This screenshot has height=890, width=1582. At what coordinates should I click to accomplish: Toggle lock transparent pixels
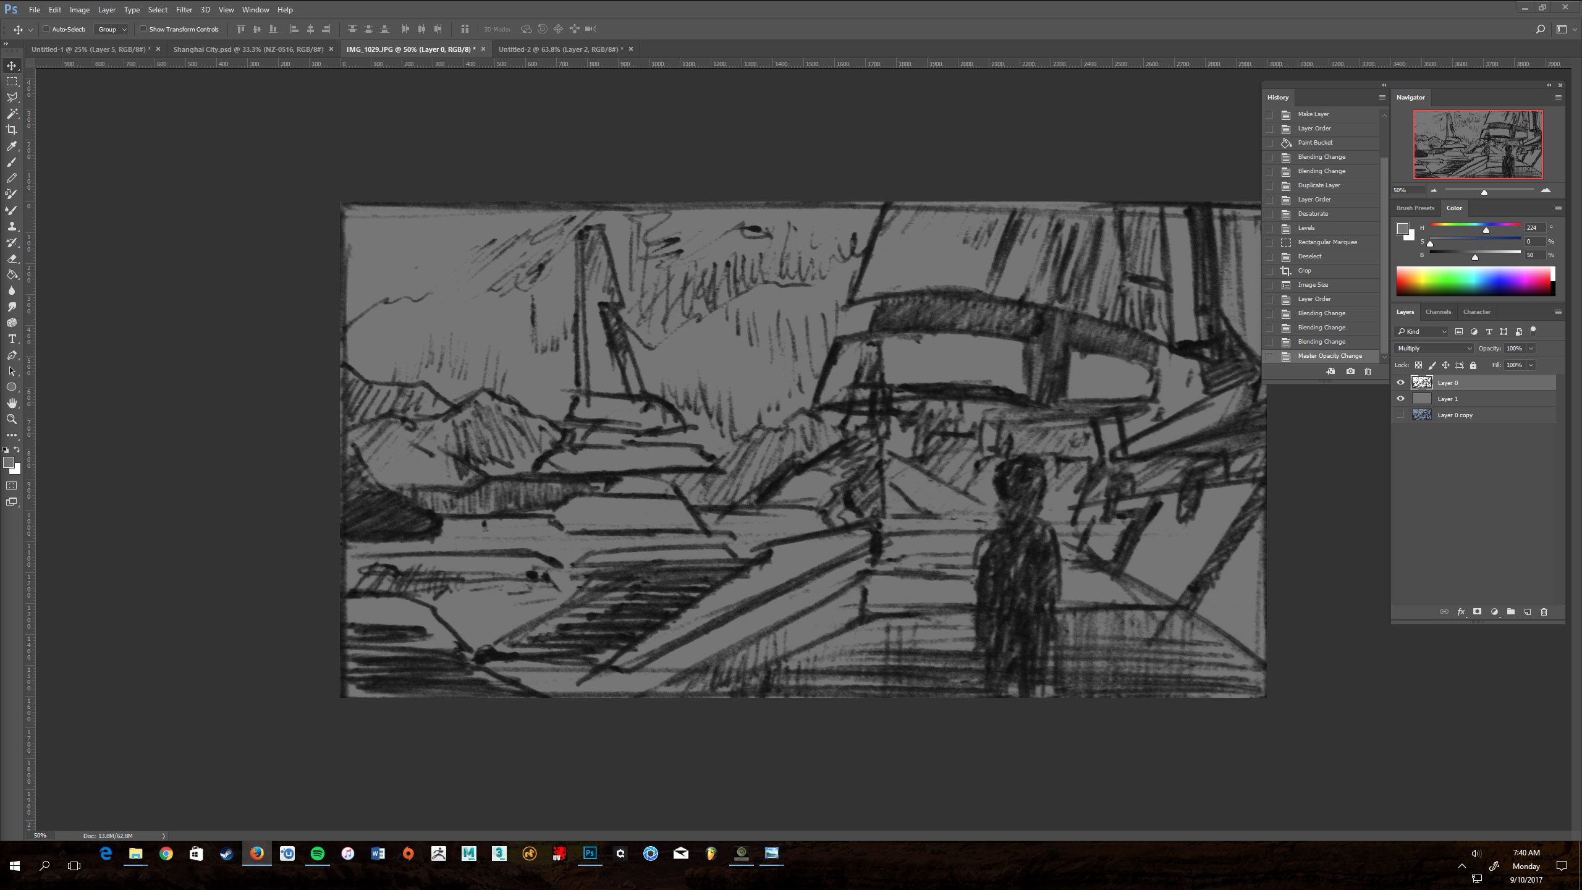click(1418, 365)
